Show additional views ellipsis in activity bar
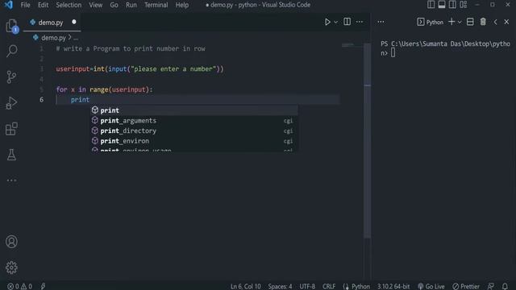This screenshot has width=516, height=290. tap(11, 180)
